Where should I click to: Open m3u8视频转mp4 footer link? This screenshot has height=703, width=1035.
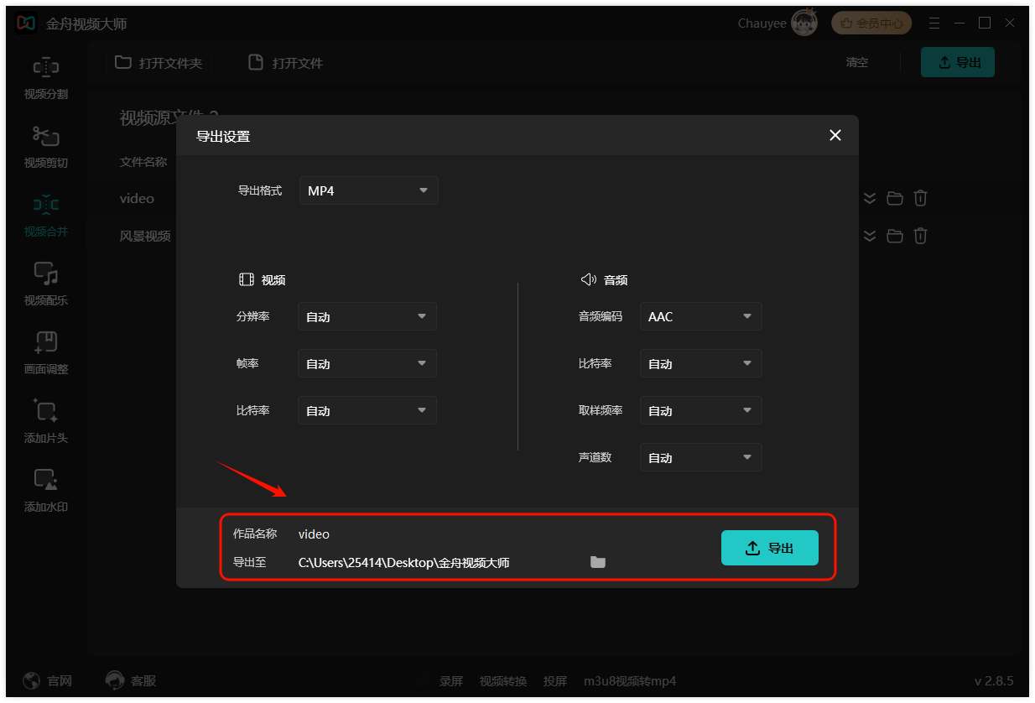(x=630, y=681)
